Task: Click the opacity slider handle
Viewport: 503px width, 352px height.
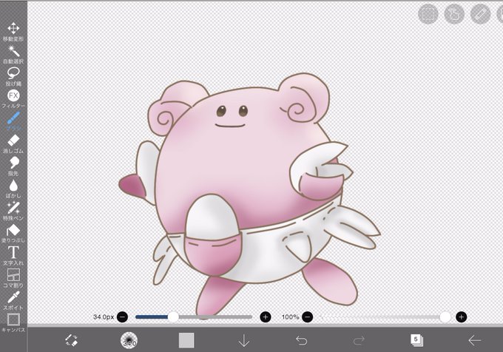Action: 445,317
